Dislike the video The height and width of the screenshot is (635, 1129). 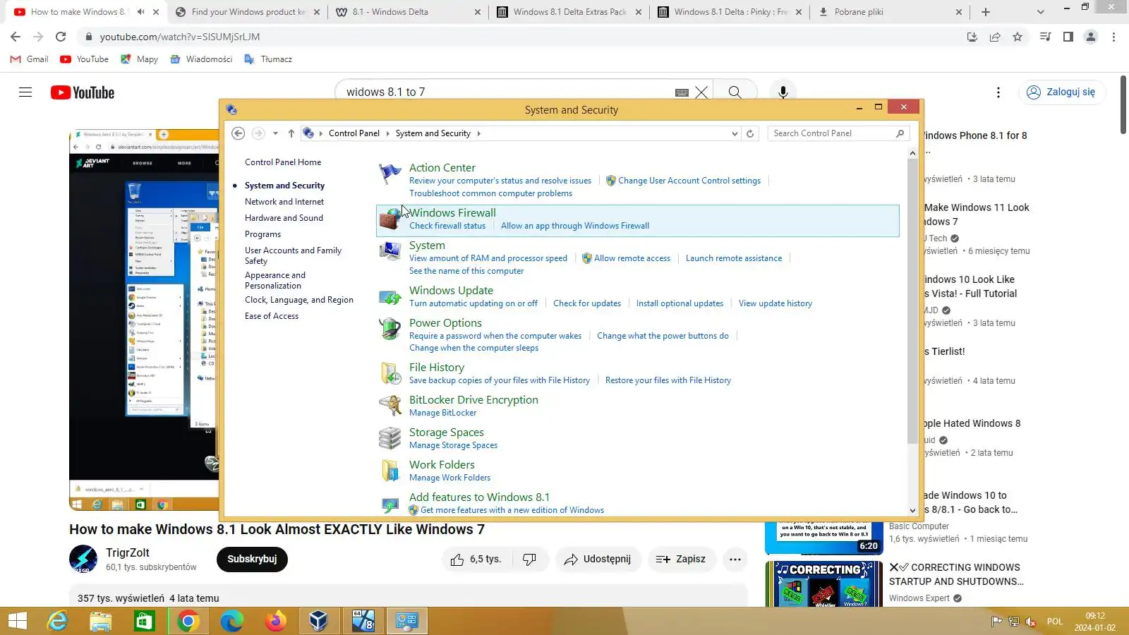pyautogui.click(x=529, y=560)
